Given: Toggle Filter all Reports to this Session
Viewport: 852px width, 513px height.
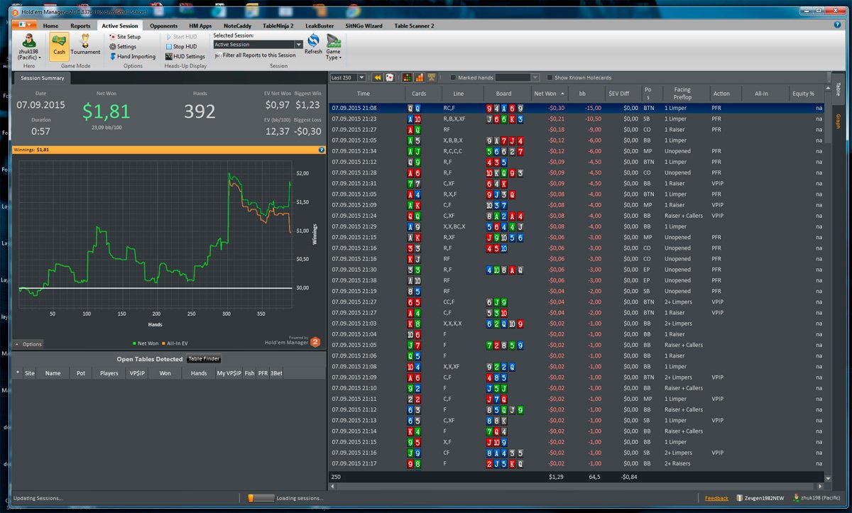Looking at the screenshot, I should [x=254, y=55].
